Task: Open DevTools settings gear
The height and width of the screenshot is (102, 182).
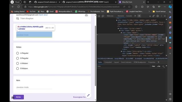Action: point(158,16)
